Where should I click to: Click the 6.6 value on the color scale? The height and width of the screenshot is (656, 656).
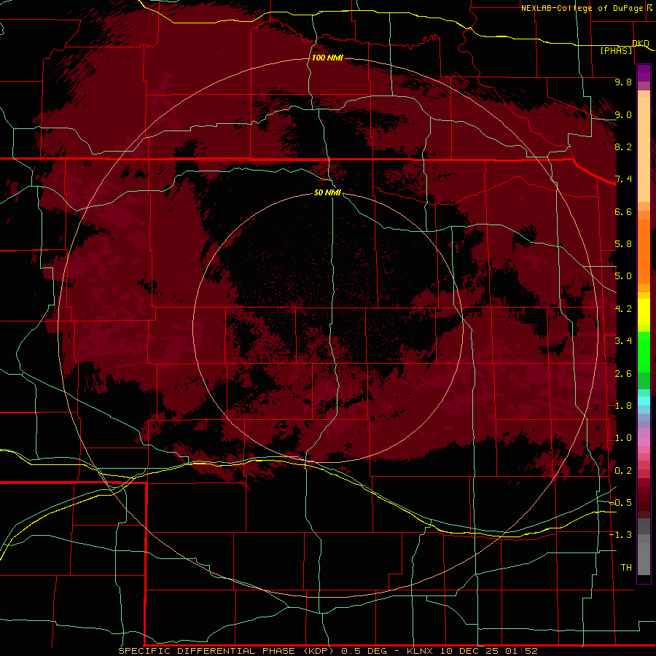coord(623,211)
